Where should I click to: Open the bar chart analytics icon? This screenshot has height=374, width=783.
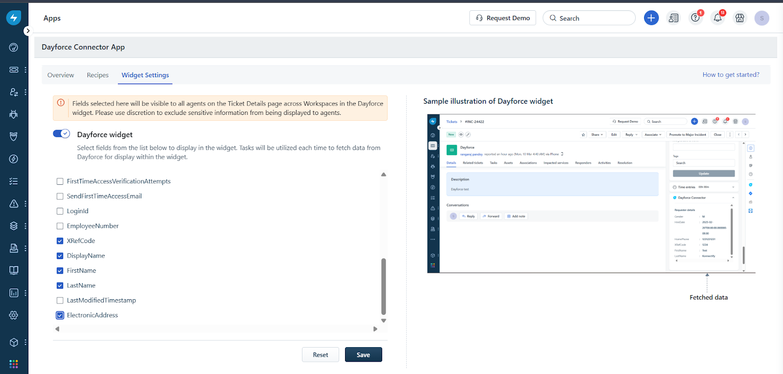coord(14,293)
